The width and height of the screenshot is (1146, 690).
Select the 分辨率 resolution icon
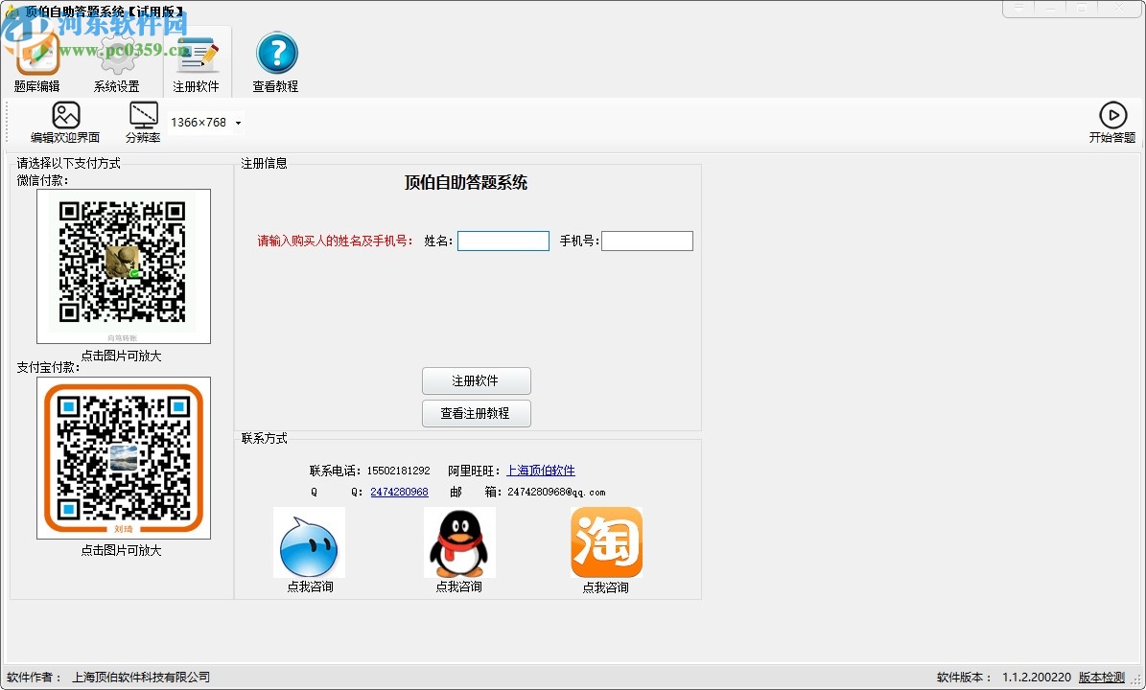pos(142,123)
